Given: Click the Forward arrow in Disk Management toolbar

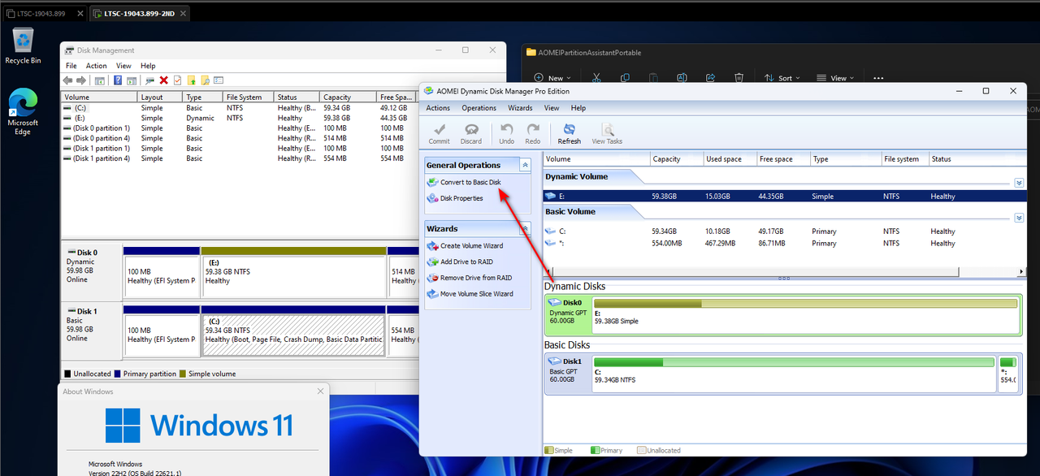Looking at the screenshot, I should pyautogui.click(x=81, y=80).
